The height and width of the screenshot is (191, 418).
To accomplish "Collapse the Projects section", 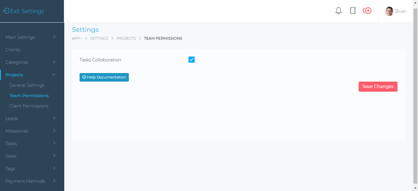I will 14,75.
